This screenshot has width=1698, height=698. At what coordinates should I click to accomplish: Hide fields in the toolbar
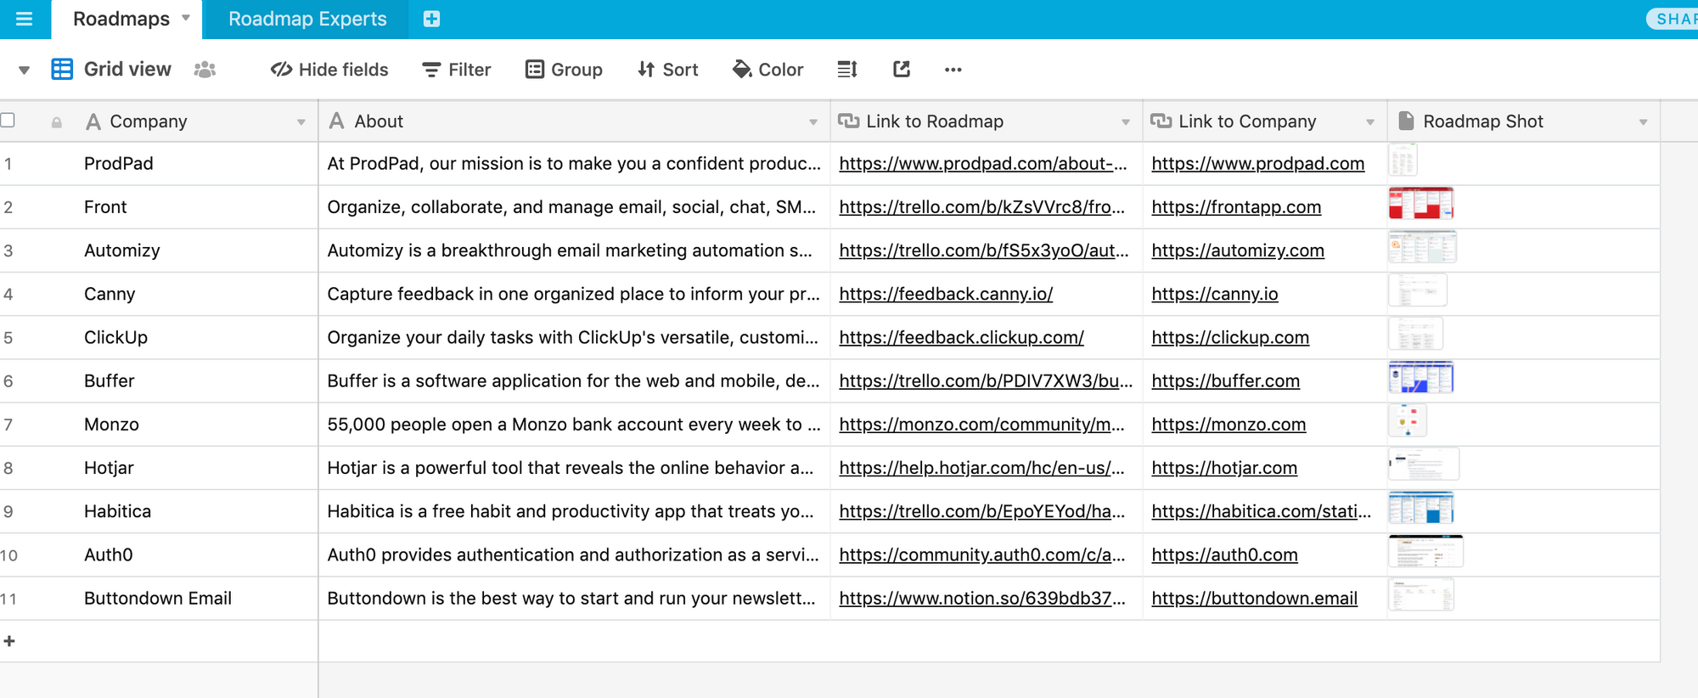click(x=329, y=70)
